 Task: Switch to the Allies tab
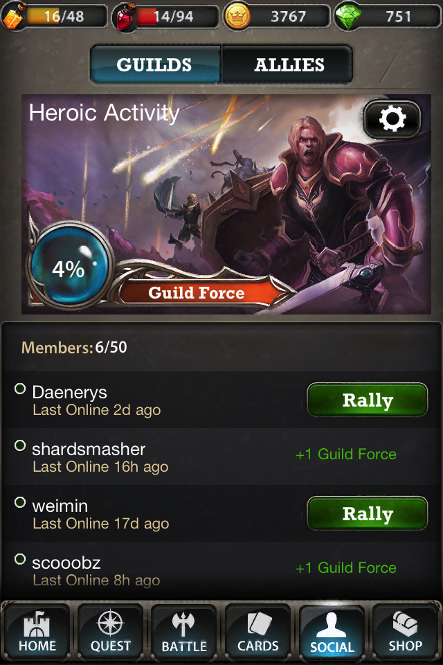click(287, 64)
